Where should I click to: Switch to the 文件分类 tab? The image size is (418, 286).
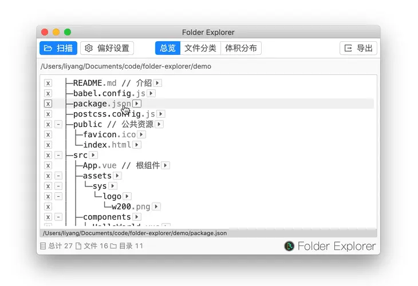[200, 48]
